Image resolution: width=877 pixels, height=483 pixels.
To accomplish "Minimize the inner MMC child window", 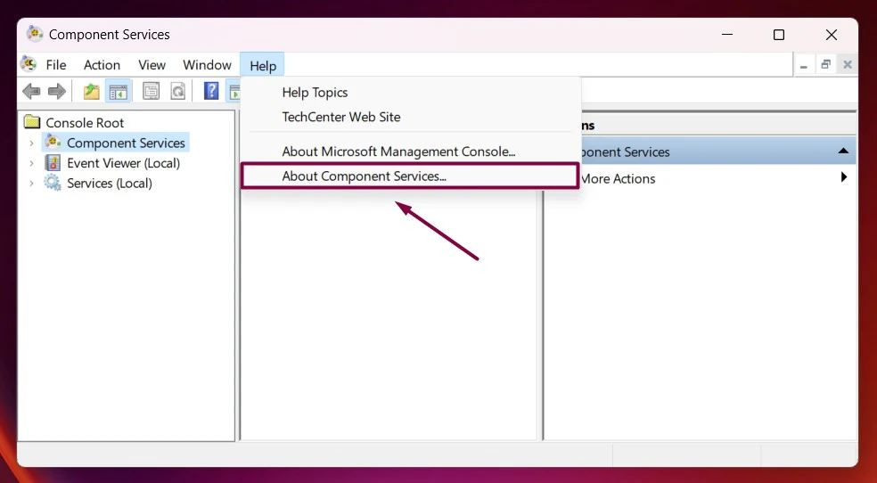I will point(804,65).
